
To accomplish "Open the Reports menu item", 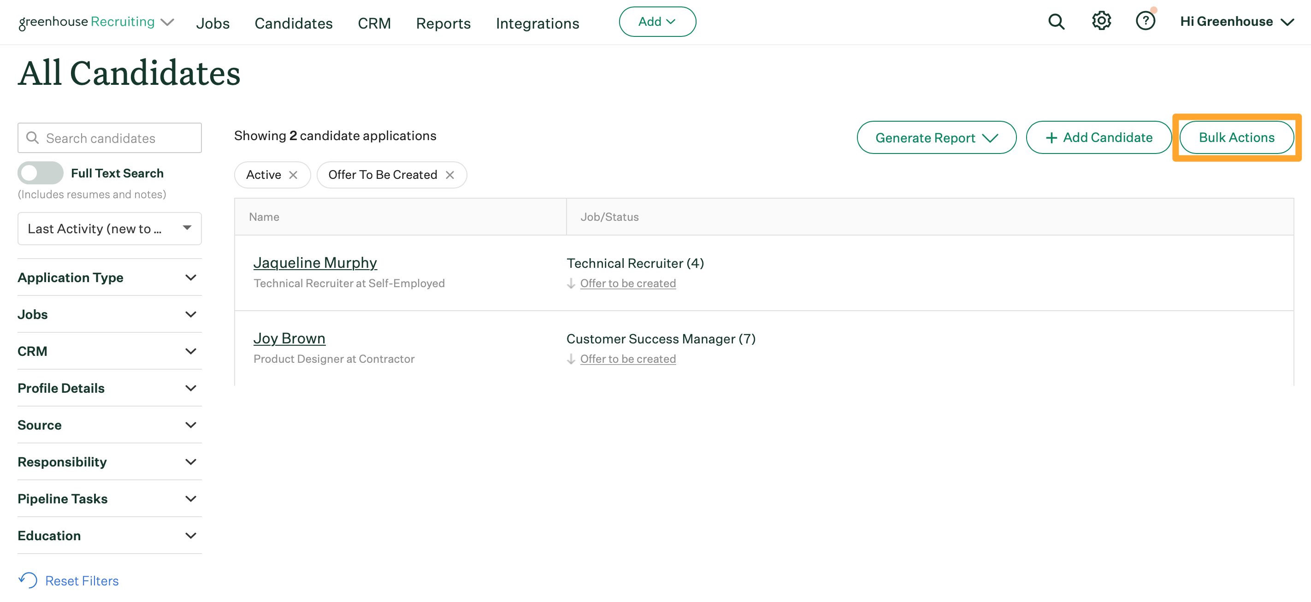I will [443, 23].
